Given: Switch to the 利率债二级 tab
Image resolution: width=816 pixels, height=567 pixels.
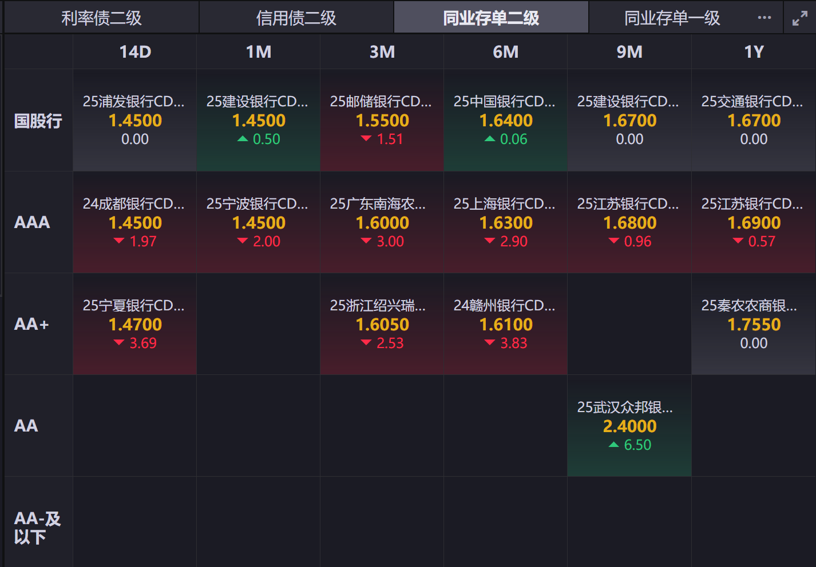Looking at the screenshot, I should point(101,18).
